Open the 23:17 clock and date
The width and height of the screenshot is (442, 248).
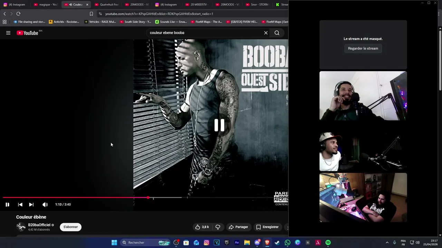coord(431,242)
